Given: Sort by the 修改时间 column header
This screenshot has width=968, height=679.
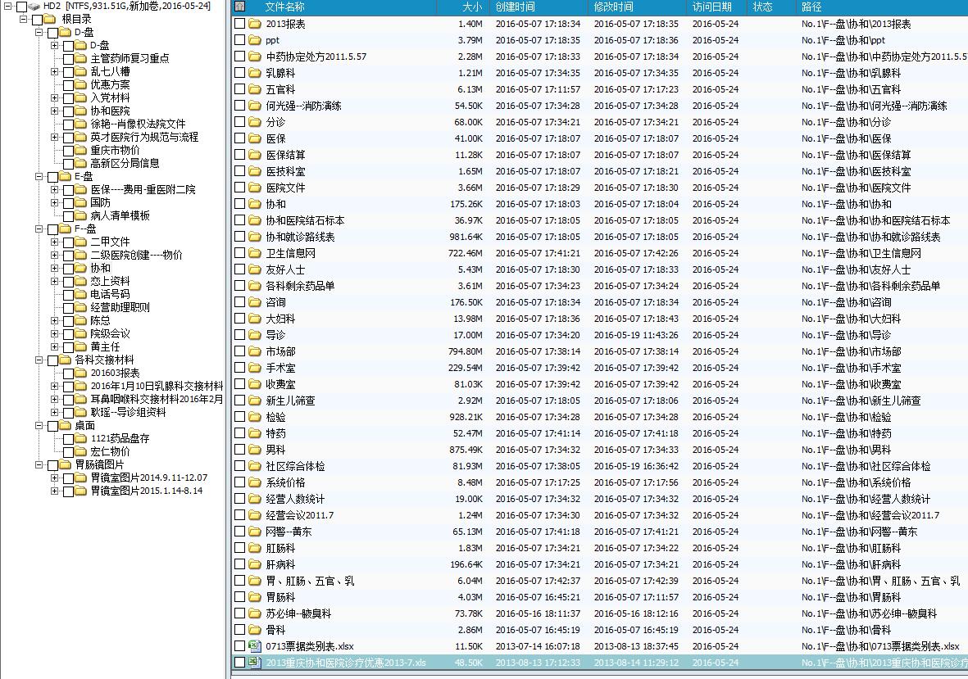Looking at the screenshot, I should point(613,7).
